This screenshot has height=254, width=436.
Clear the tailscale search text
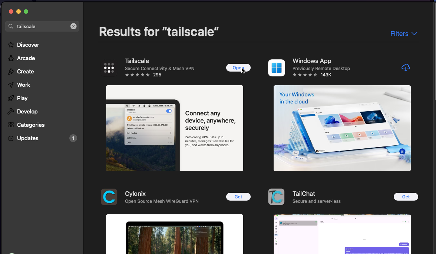tap(73, 26)
